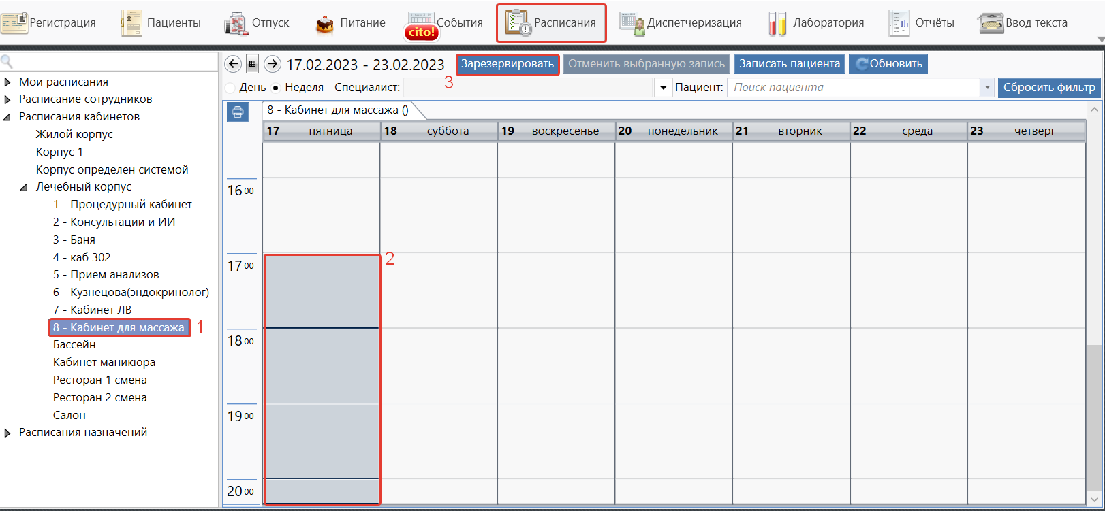Click the patient search input field
The image size is (1105, 511).
pyautogui.click(x=852, y=88)
